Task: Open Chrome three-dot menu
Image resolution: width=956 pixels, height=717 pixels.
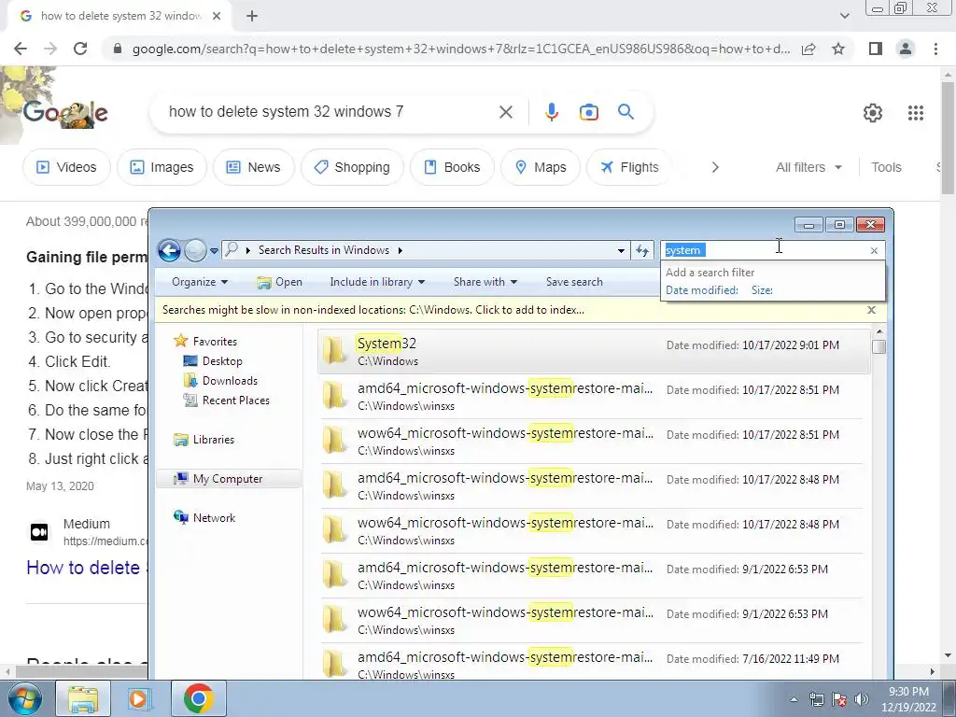Action: pyautogui.click(x=935, y=49)
